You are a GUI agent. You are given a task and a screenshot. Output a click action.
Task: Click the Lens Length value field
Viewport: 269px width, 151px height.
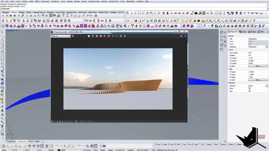(258, 53)
